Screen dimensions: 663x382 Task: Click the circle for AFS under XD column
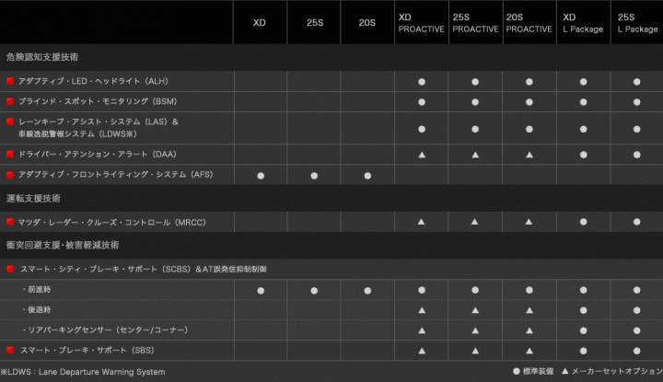click(x=261, y=176)
